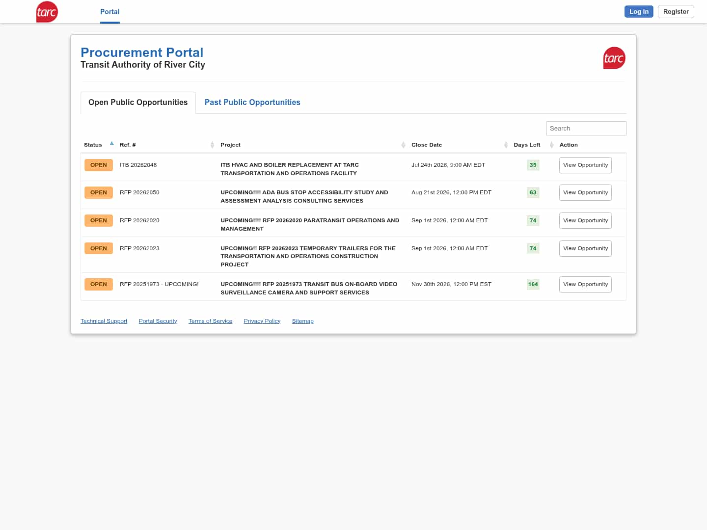Click the Action column header
Screen dimensions: 707x530
tap(569, 145)
